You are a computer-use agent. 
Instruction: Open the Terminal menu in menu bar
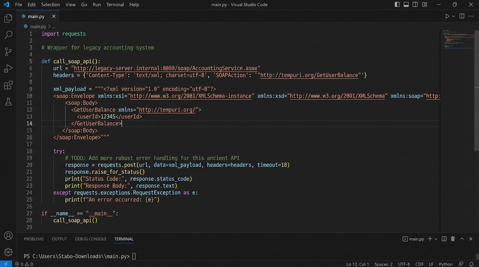[x=115, y=5]
